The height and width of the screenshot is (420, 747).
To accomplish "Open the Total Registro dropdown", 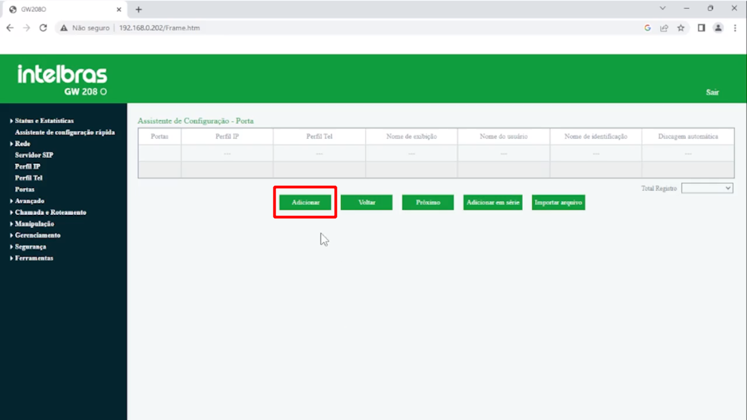I will pos(707,188).
